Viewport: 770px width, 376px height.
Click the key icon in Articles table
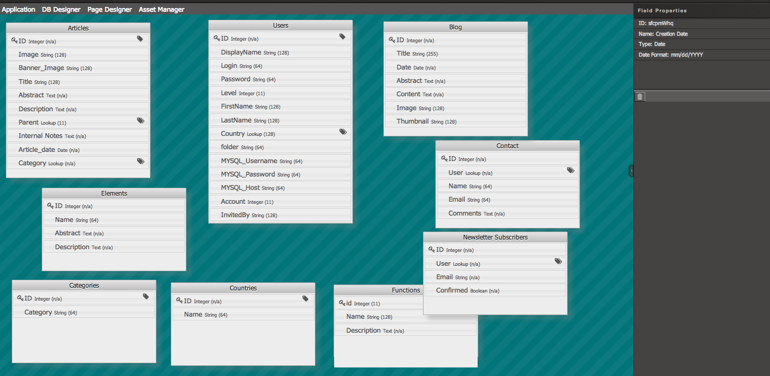[x=14, y=41]
